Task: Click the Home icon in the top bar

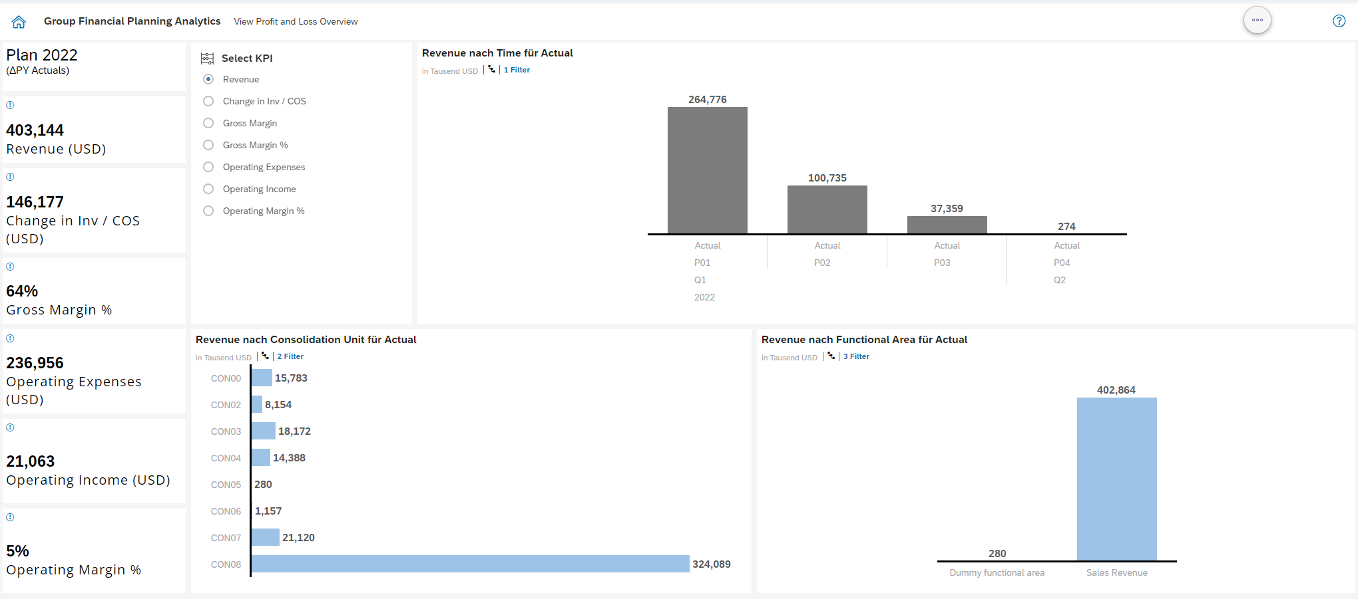Action: tap(18, 21)
